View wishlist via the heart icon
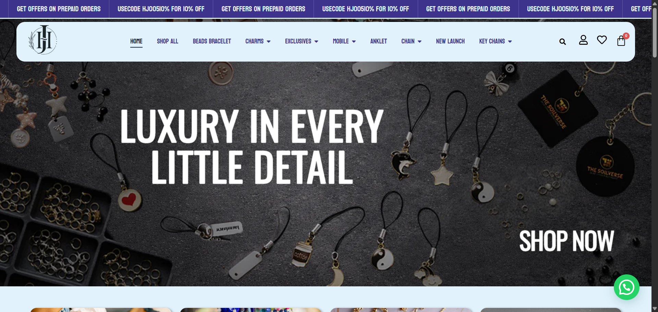 click(x=602, y=40)
